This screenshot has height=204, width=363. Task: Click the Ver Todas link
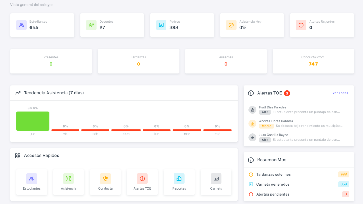340,93
